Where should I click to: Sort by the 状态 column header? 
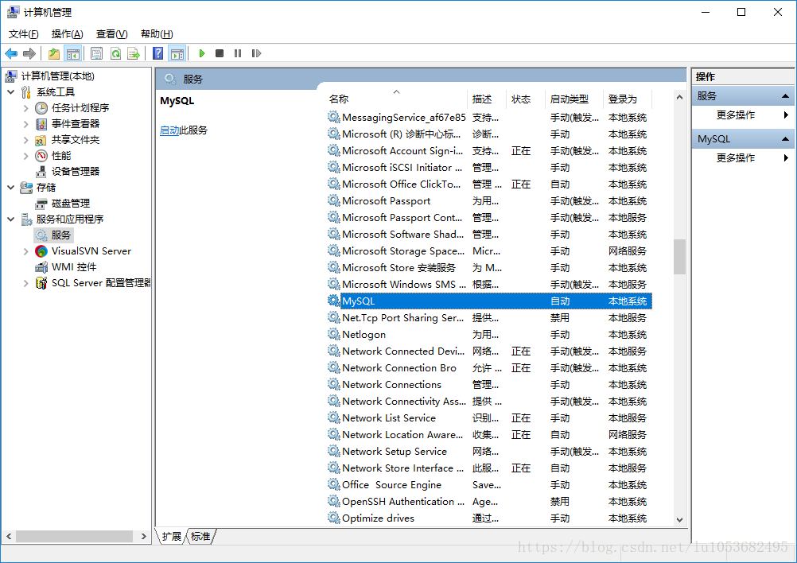[x=525, y=99]
